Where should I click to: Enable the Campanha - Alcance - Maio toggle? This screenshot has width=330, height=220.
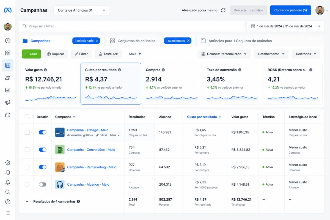(43, 185)
